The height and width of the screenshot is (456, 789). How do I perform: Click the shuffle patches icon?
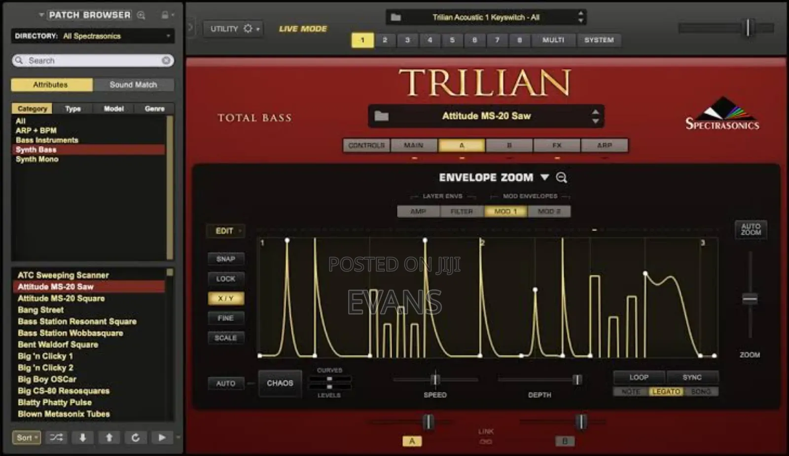point(56,437)
